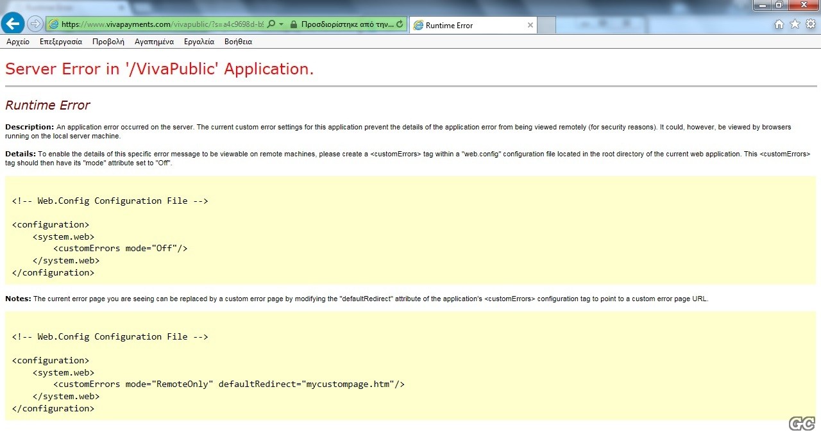Minimize the Internet Explorer window
The height and width of the screenshot is (437, 821).
tap(763, 5)
